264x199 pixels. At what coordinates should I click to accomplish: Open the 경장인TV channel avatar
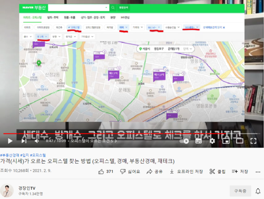(7, 190)
